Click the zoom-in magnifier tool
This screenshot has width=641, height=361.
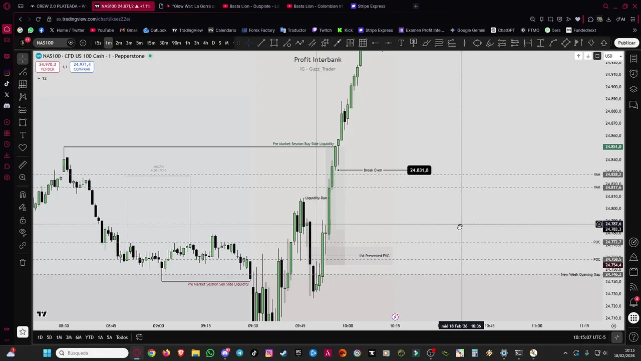[x=23, y=177]
